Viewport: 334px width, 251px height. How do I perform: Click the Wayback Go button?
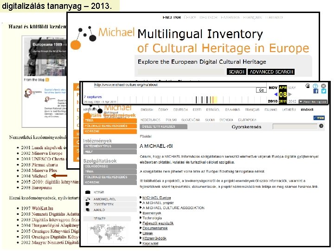click(x=261, y=90)
